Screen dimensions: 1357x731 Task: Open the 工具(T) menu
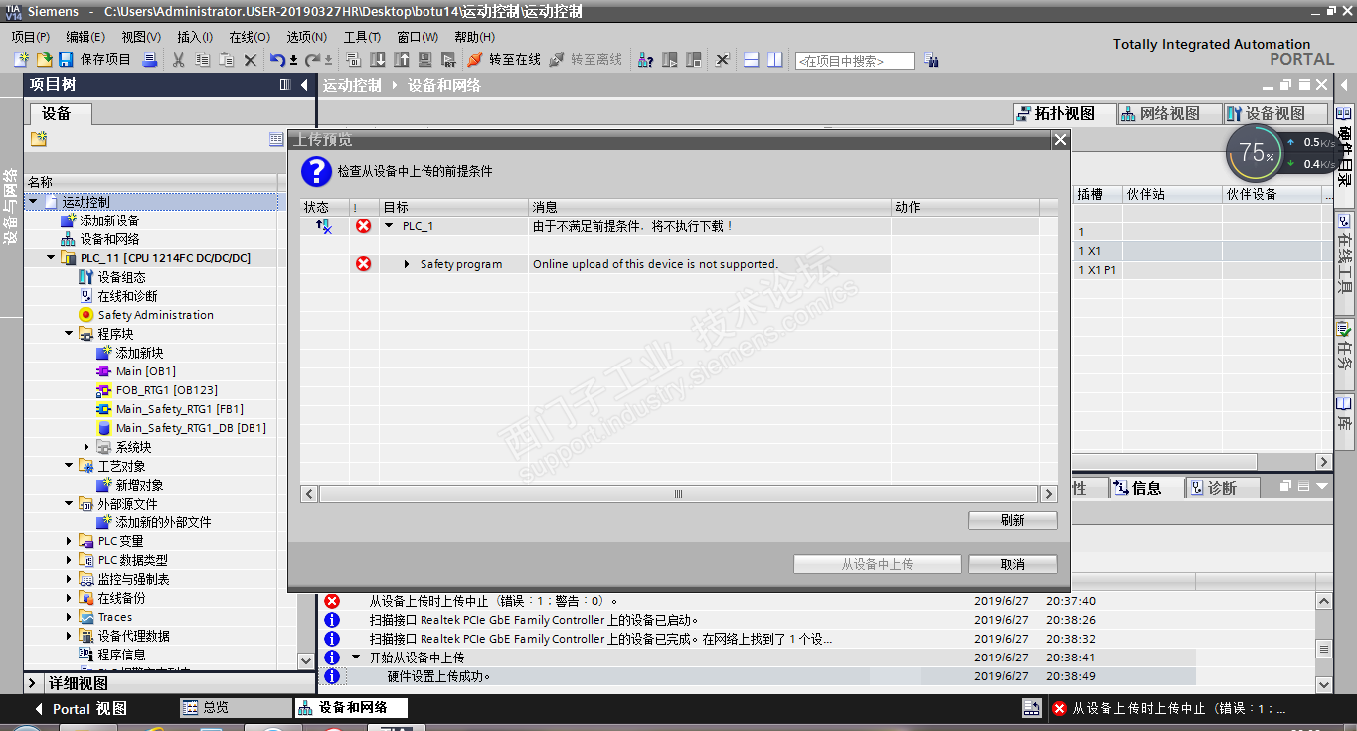[x=363, y=37]
